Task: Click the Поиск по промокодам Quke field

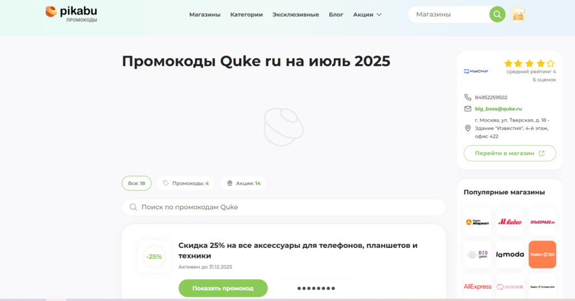Action: pyautogui.click(x=284, y=207)
